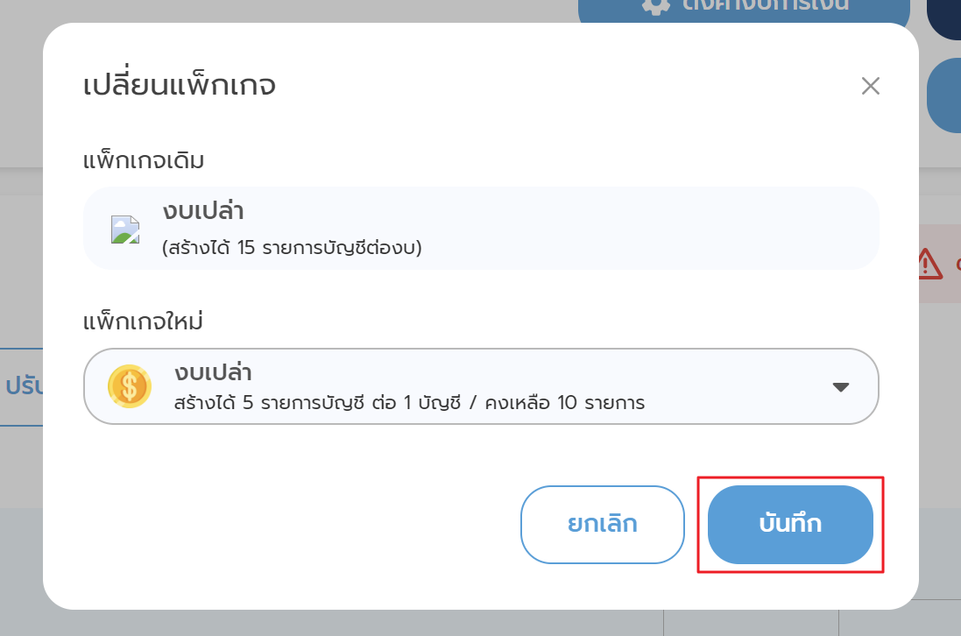Click the เปลี่ยนแพ็กเกจ dialog title
Image resolution: width=961 pixels, height=636 pixels.
[x=180, y=86]
